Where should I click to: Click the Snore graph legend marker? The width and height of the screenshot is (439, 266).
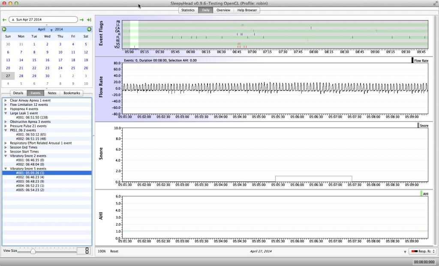(x=418, y=126)
